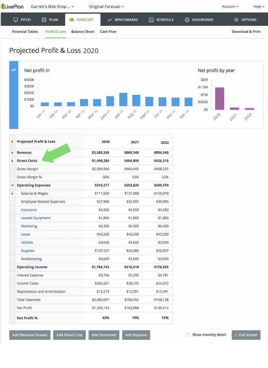
Task: Click the Schedule checkbox icon
Action: point(151,20)
